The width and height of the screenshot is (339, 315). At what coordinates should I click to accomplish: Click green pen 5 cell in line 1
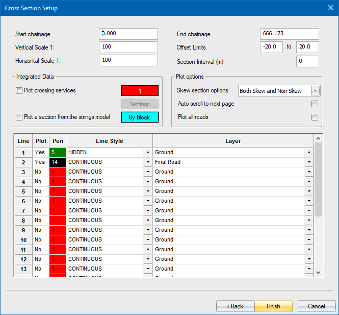pyautogui.click(x=58, y=152)
